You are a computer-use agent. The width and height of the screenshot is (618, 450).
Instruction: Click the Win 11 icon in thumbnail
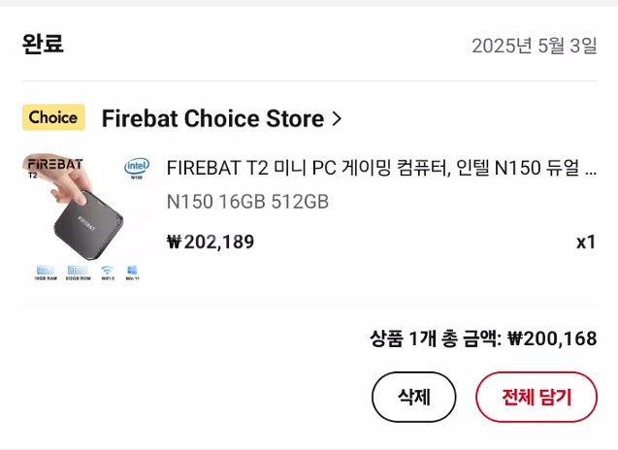[132, 272]
